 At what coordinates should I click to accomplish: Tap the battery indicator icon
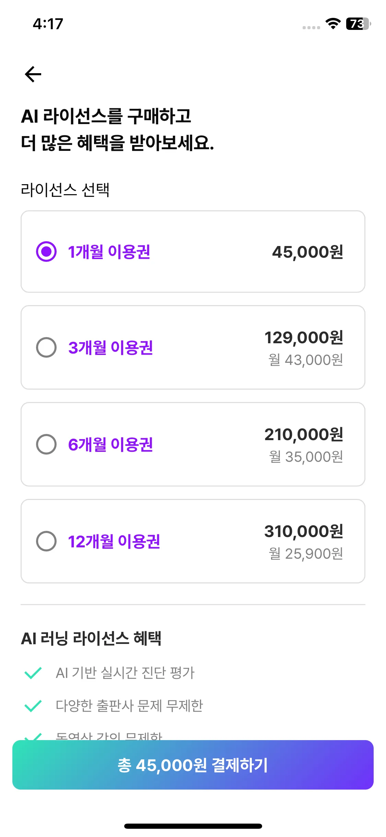[x=358, y=24]
